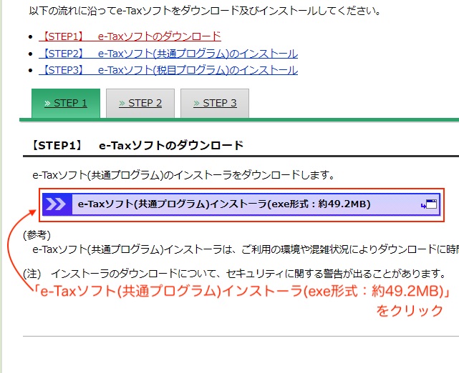Open the STEP3 税目プログラムのインストール link
This screenshot has height=373, width=459.
[x=168, y=71]
